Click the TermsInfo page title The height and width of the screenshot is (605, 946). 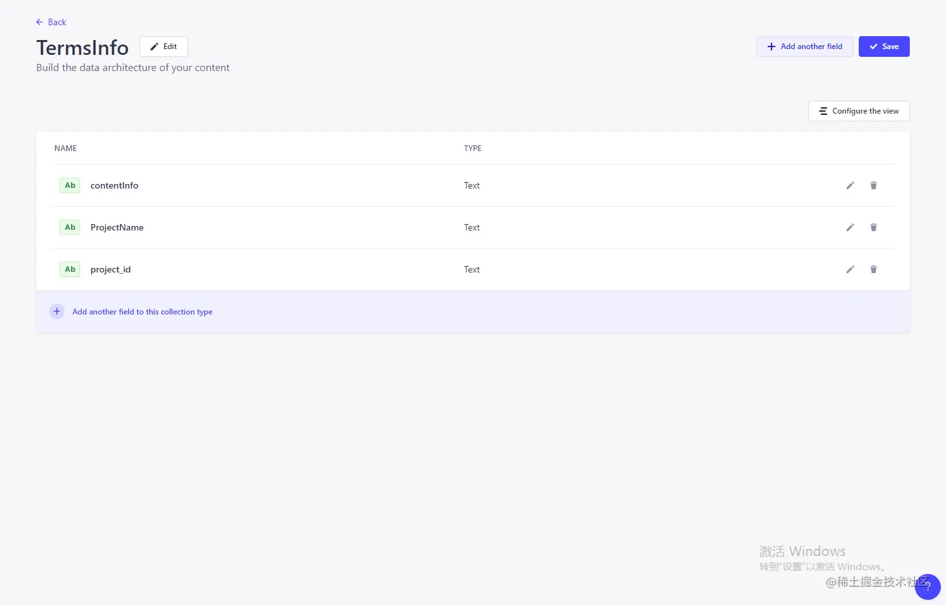[83, 47]
